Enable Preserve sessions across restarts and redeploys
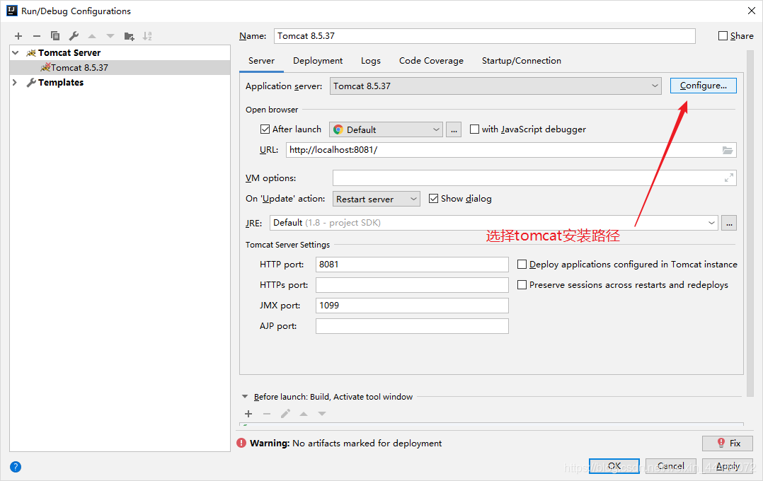 tap(522, 284)
